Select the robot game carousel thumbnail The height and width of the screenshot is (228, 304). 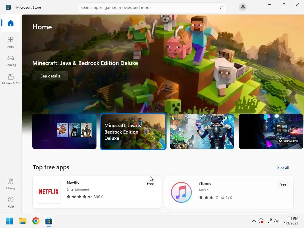[202, 132]
